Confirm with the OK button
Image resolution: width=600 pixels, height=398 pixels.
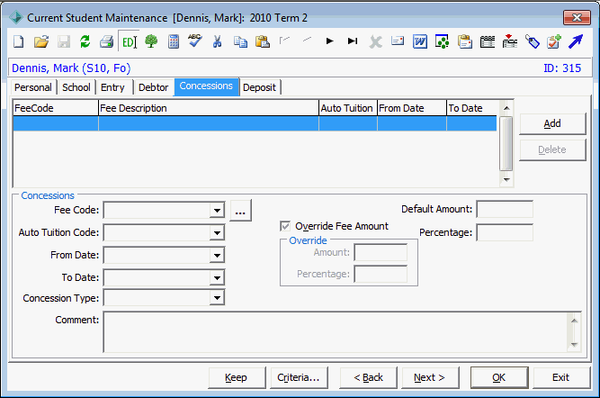click(x=499, y=377)
